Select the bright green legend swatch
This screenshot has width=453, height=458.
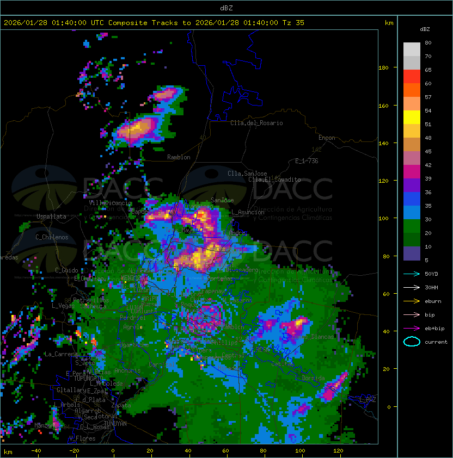[412, 226]
